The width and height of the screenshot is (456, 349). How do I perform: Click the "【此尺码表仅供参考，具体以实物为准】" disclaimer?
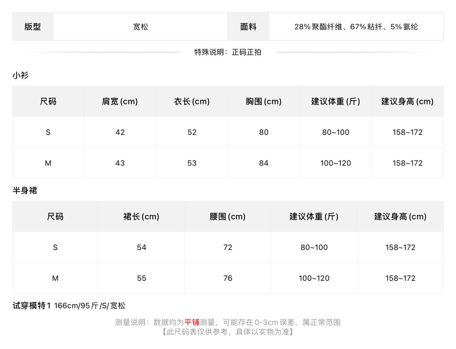(228, 332)
